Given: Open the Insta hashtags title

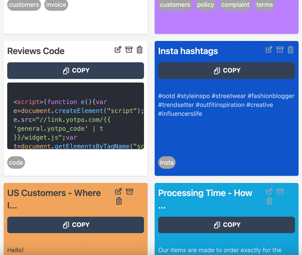Looking at the screenshot, I should [x=188, y=51].
